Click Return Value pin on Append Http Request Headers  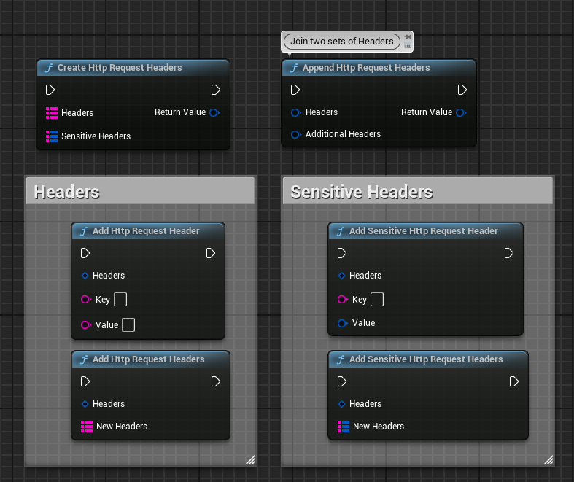460,112
